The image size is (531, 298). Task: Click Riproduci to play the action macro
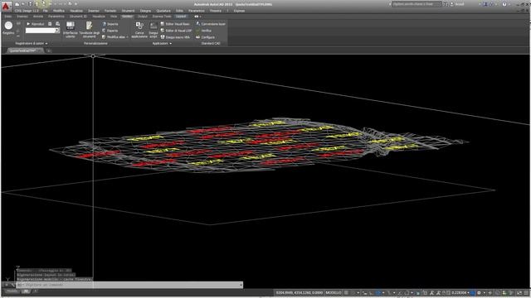36,24
